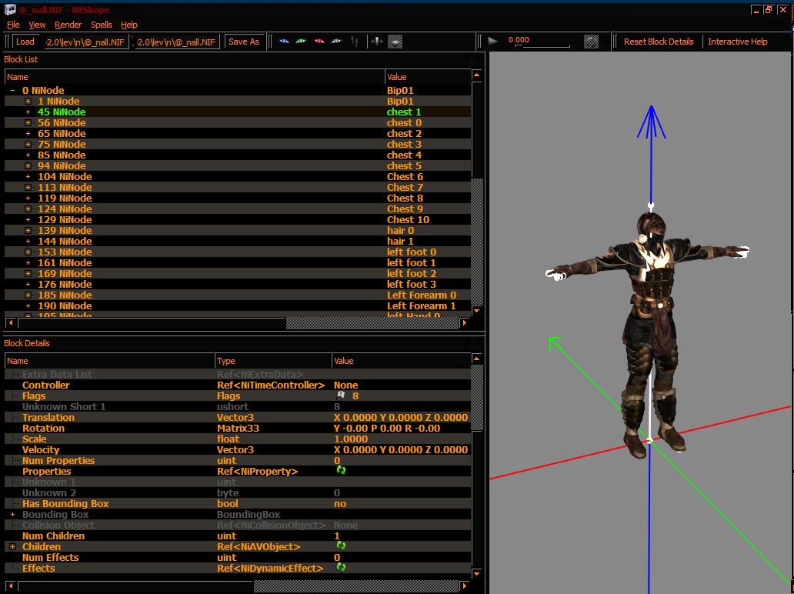Click Block List vertical scrollbar up arrow
The height and width of the screenshot is (594, 794).
[x=476, y=75]
